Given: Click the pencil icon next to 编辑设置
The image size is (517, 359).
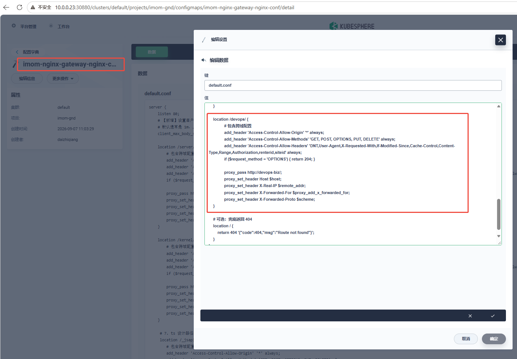Looking at the screenshot, I should 204,39.
